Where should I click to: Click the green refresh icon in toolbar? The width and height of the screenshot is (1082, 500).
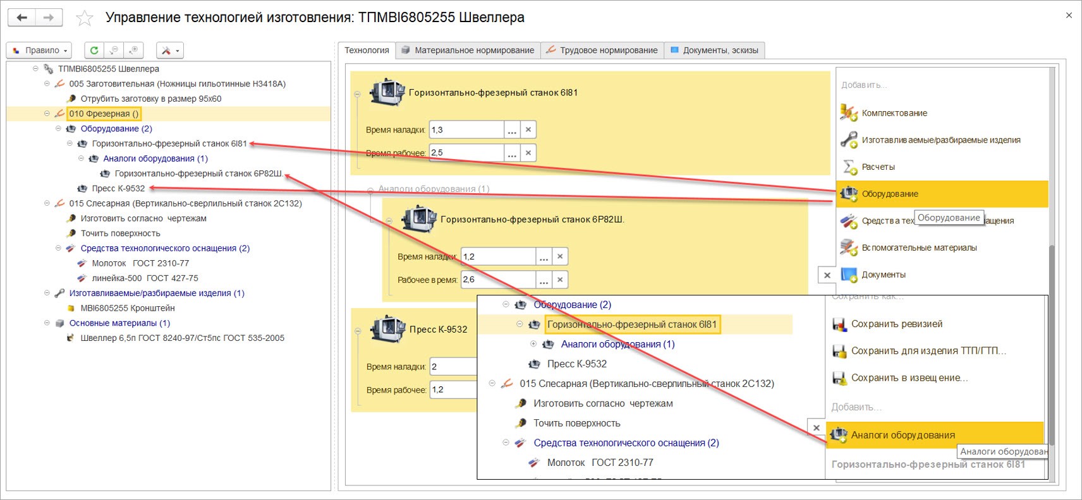[x=94, y=51]
